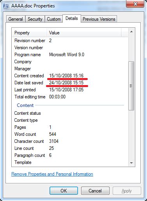Select the Total editing time property
The image size is (147, 201).
30,97
